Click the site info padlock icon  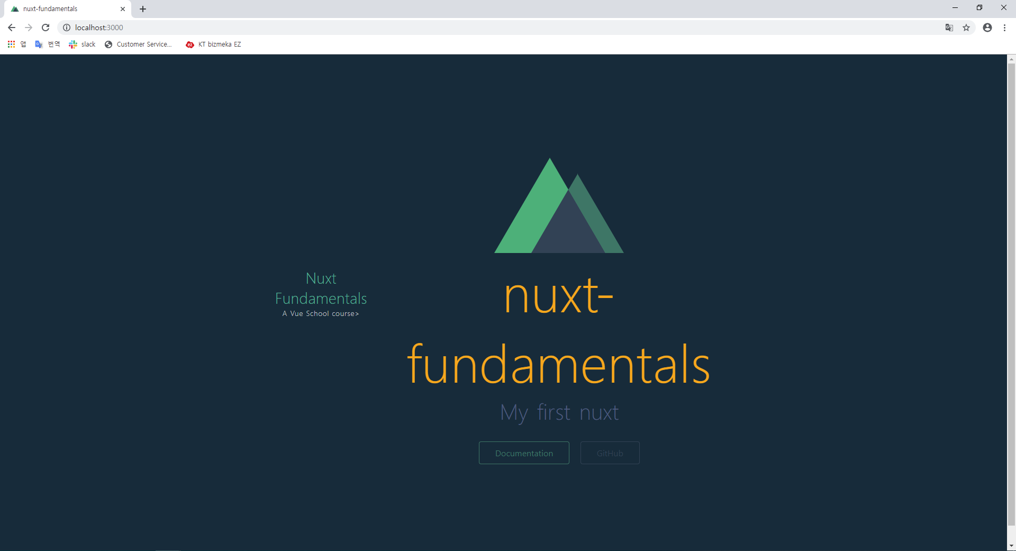coord(66,28)
